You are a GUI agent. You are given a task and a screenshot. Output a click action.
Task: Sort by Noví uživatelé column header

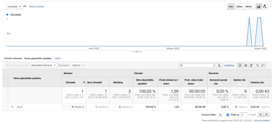(x=95, y=82)
